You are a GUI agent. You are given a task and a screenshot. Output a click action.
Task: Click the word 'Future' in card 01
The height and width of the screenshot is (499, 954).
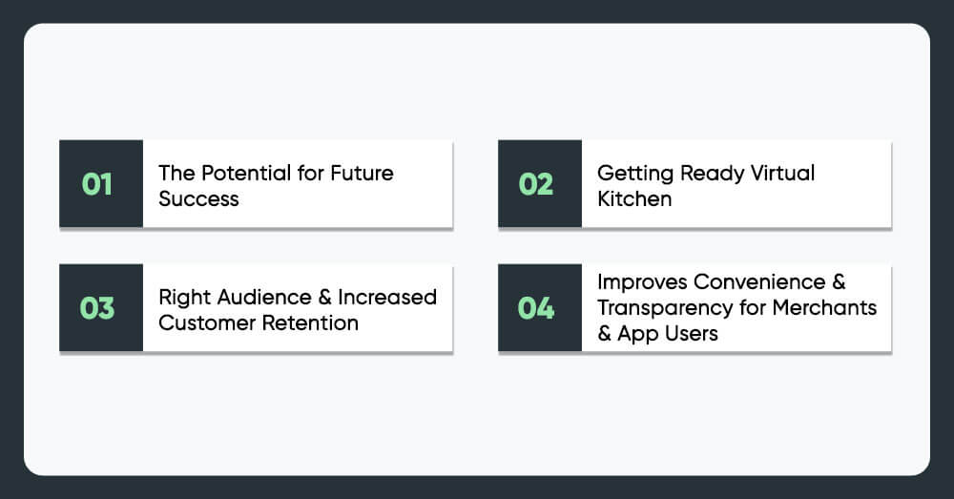tap(362, 173)
